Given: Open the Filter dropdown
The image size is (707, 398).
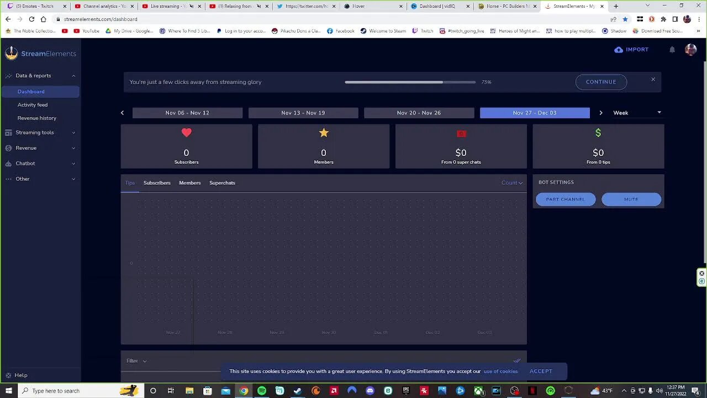Looking at the screenshot, I should pos(136,361).
